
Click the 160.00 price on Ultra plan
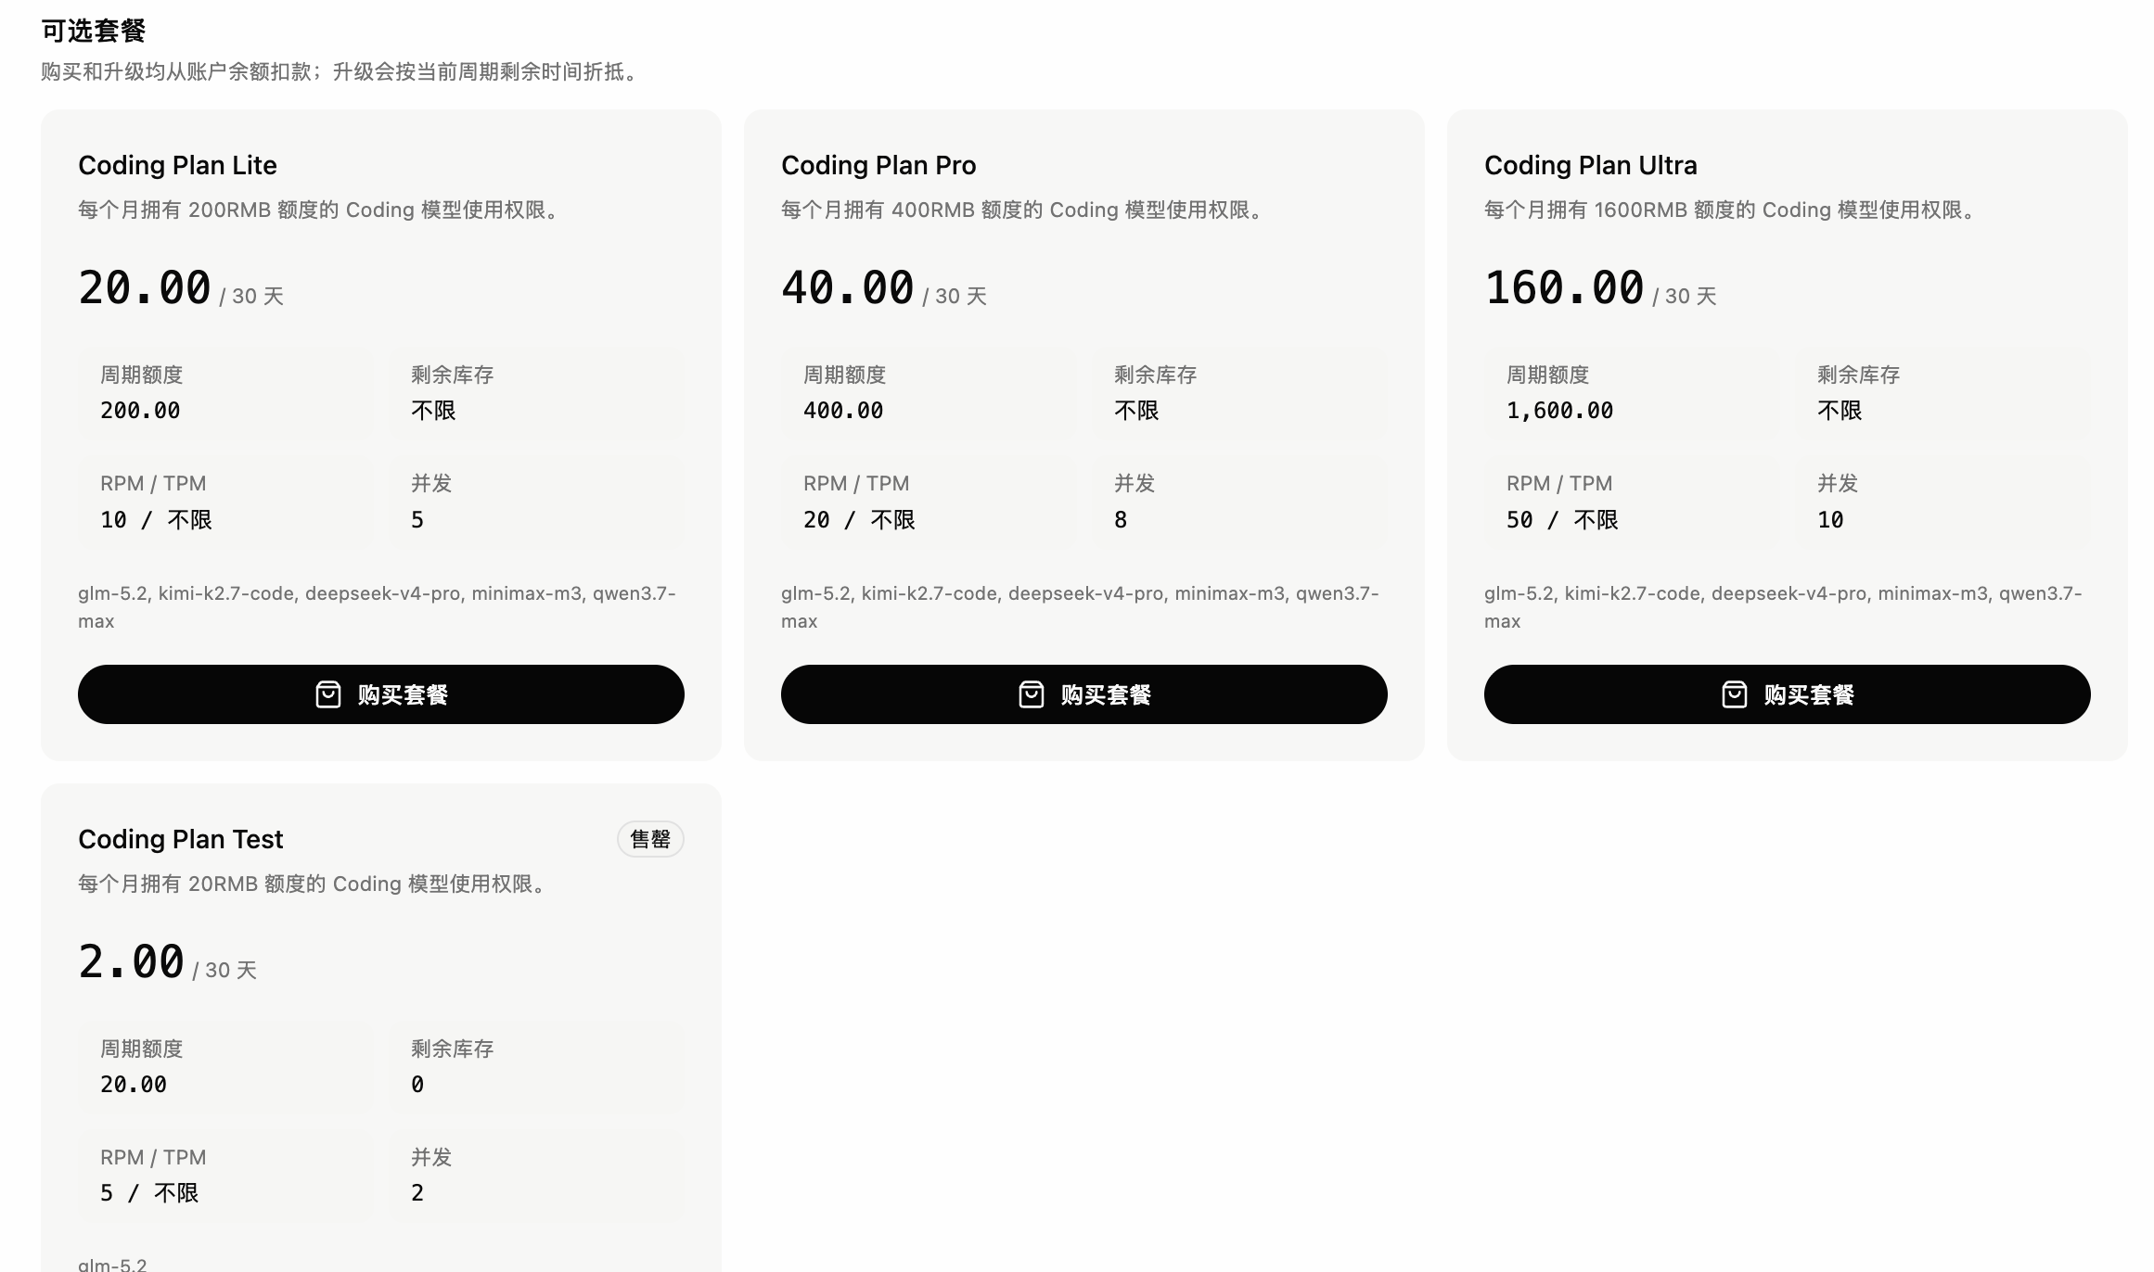click(1564, 287)
